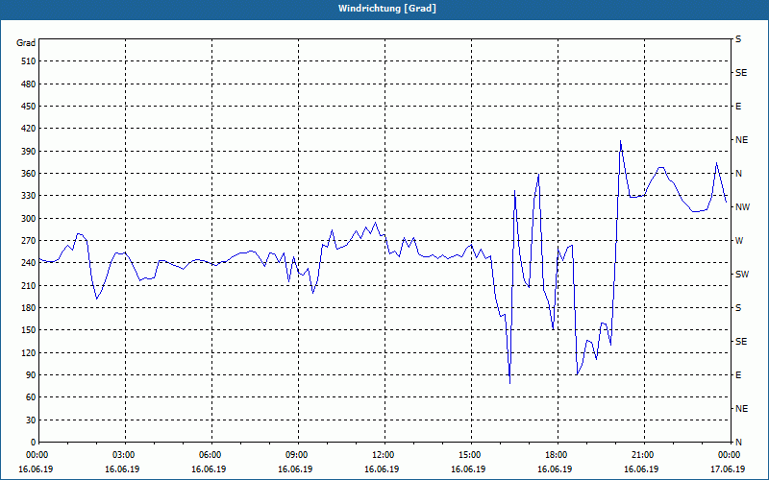Screen dimensions: 769x480
Task: Select the y-axis value '180'
Action: click(29, 307)
